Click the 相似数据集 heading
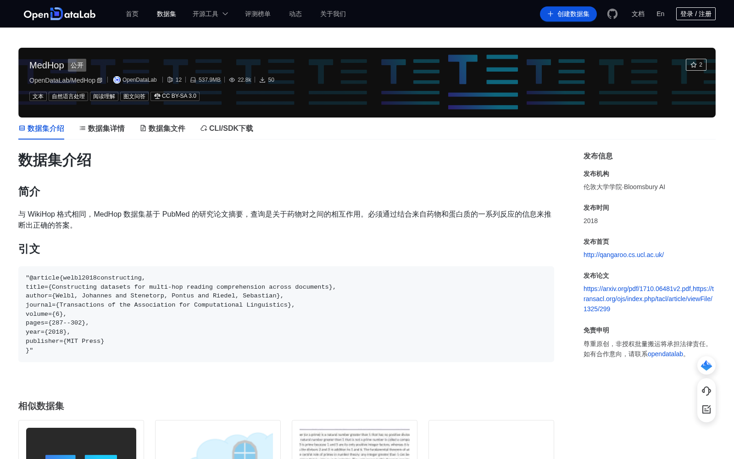This screenshot has width=734, height=459. tap(41, 406)
